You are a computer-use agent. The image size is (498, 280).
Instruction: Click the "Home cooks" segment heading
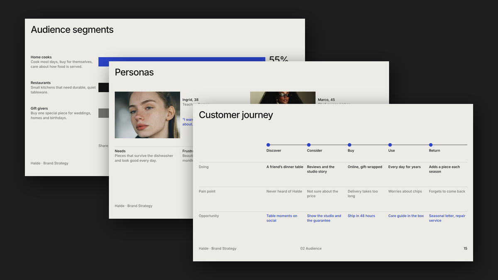coord(41,57)
